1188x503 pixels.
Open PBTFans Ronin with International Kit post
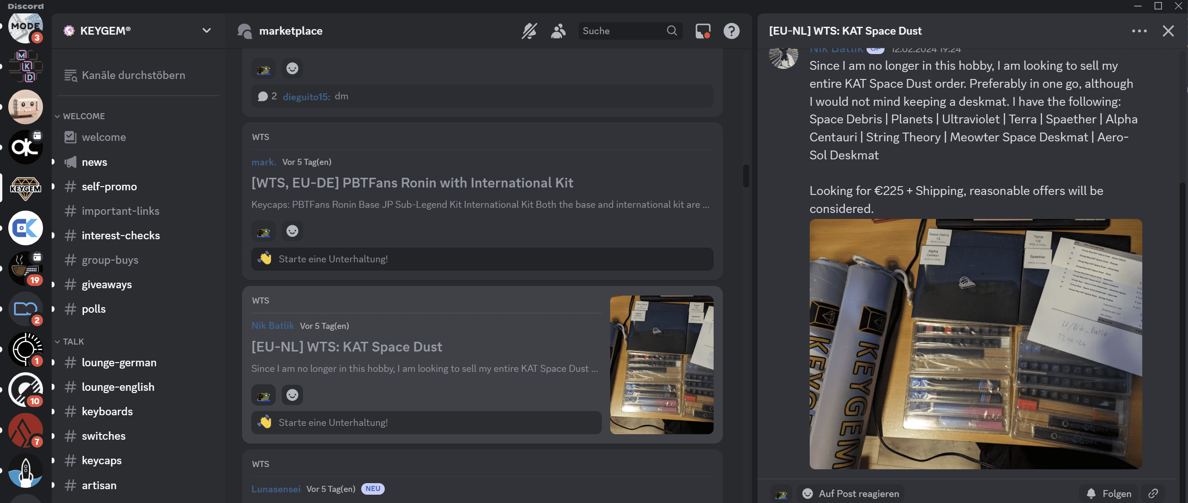coord(412,183)
